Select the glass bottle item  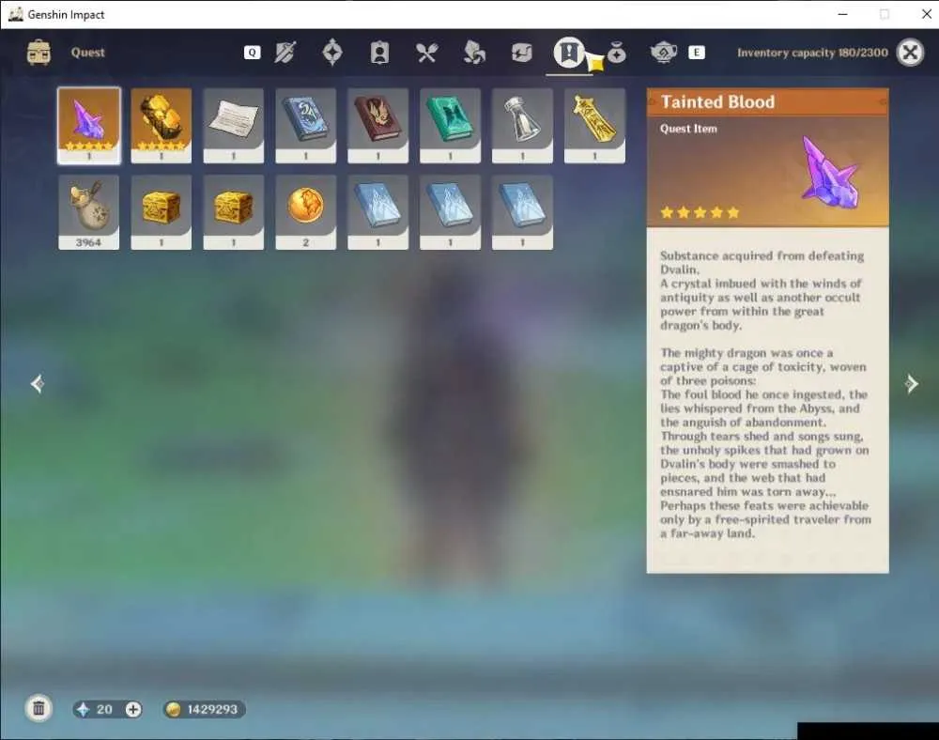click(522, 126)
